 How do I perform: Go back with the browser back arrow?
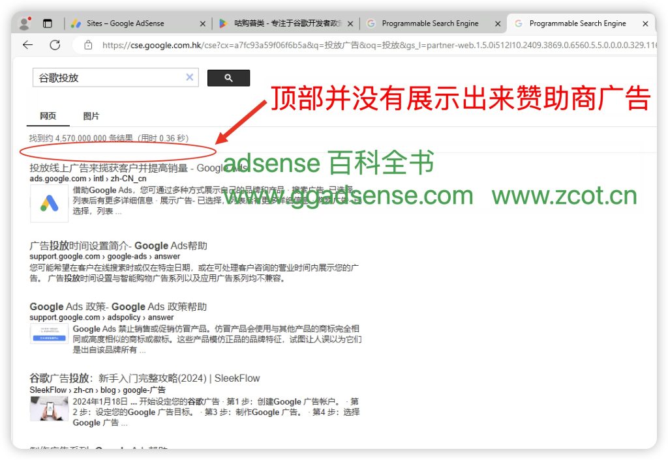point(27,45)
